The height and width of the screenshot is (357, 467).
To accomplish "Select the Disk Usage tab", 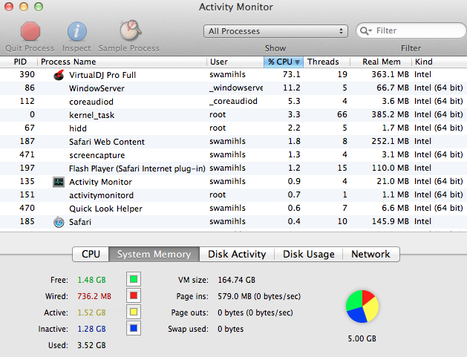I will pos(308,254).
